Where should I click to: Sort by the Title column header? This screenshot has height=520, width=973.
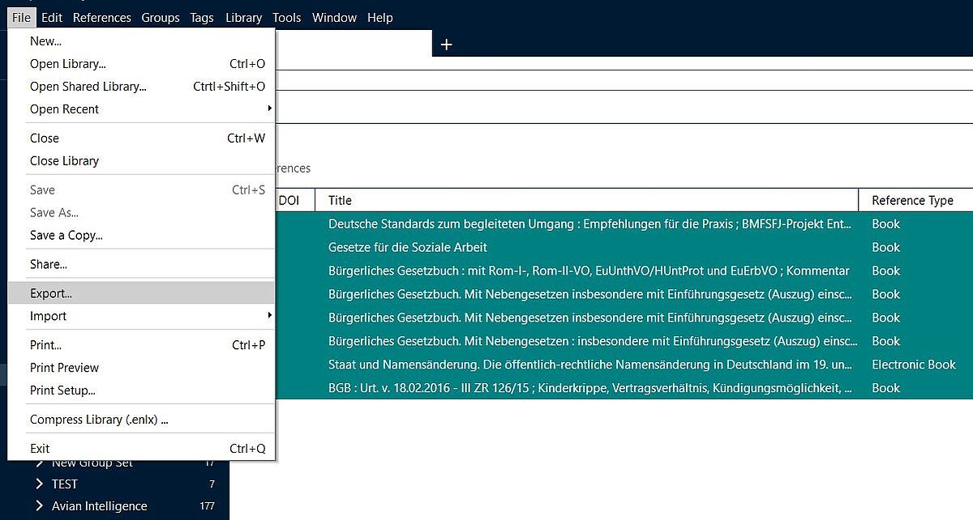[x=586, y=200]
